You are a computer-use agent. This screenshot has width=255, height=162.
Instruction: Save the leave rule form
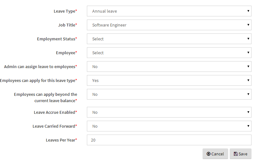(240, 154)
